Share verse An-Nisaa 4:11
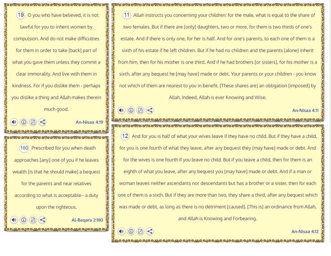This screenshot has width=331, height=256. click(x=150, y=110)
